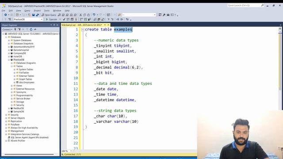Open the Connect dropdown in Object Explorer
The width and height of the screenshot is (283, 159).
pos(8,30)
